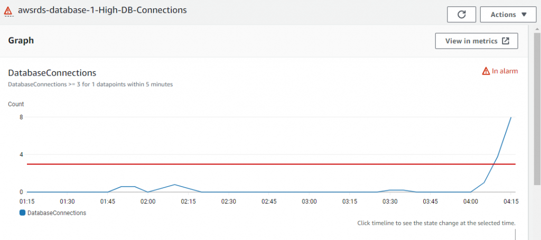Image resolution: width=541 pixels, height=240 pixels.
Task: Click the graph peak at 04:15
Action: click(x=511, y=117)
